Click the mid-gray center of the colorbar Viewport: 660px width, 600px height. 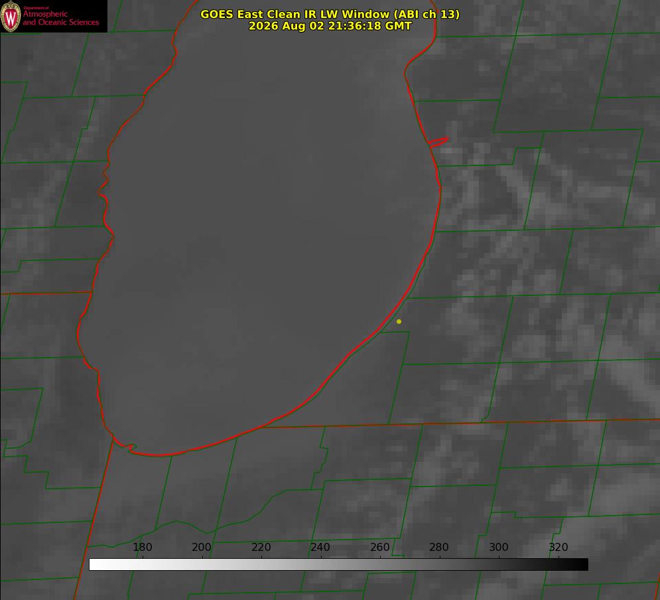(x=338, y=565)
